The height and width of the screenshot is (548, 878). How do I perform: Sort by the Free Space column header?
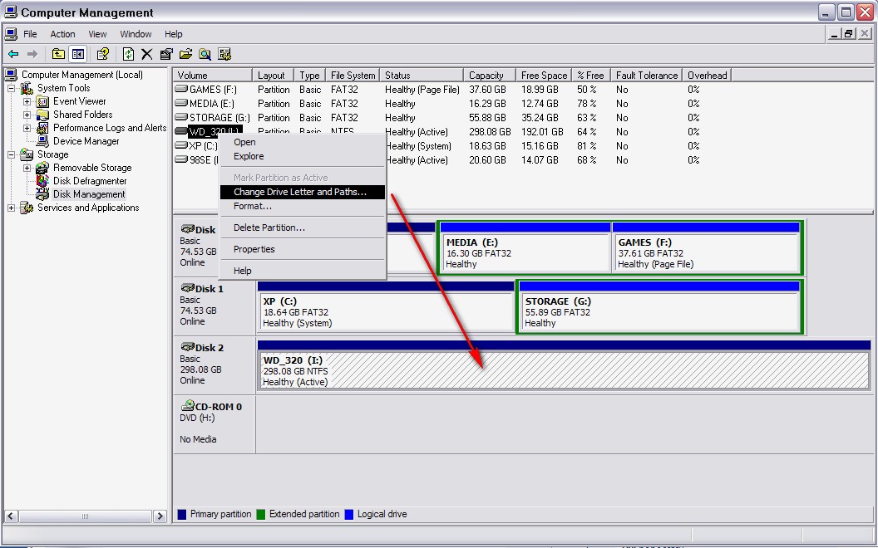pos(544,75)
